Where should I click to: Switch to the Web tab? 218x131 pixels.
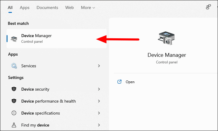(69, 7)
